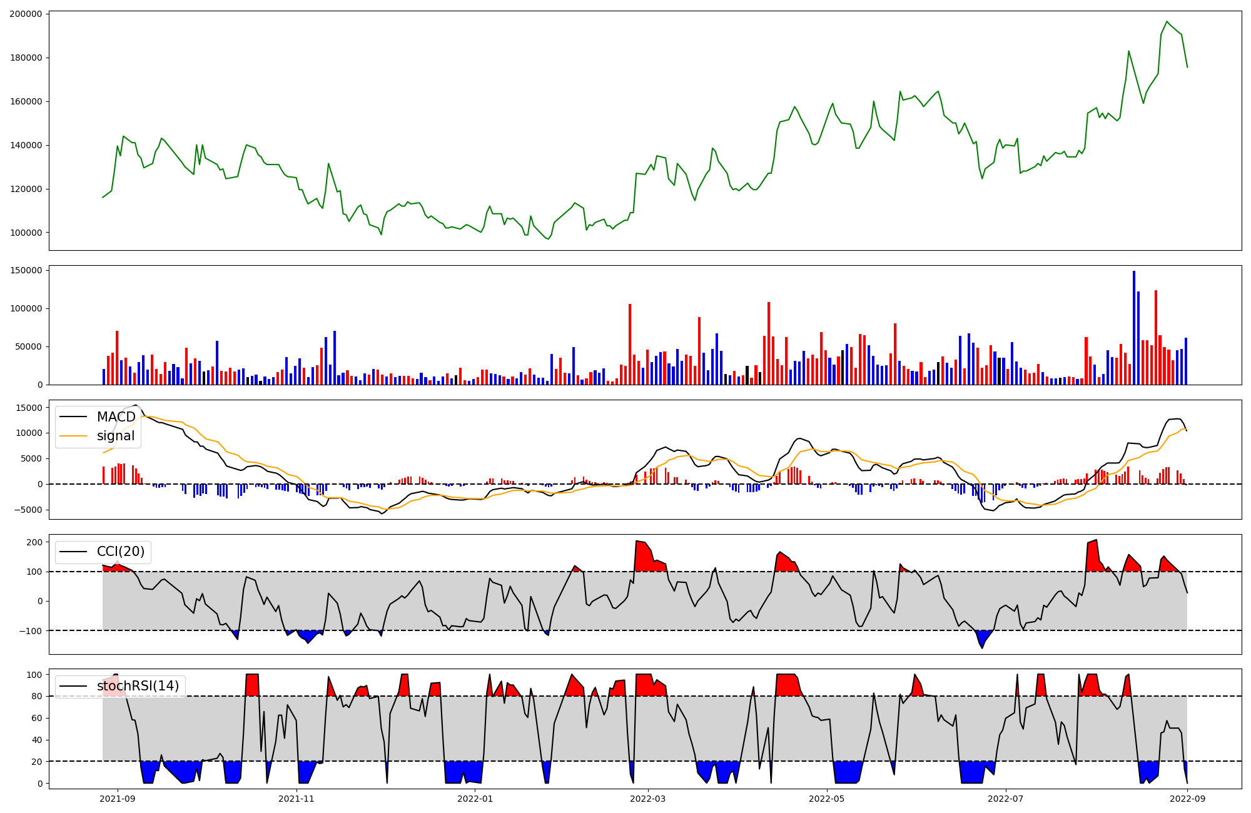Click the 2022-05 x-axis date label
Screen dimensions: 1251x813
pyautogui.click(x=827, y=799)
